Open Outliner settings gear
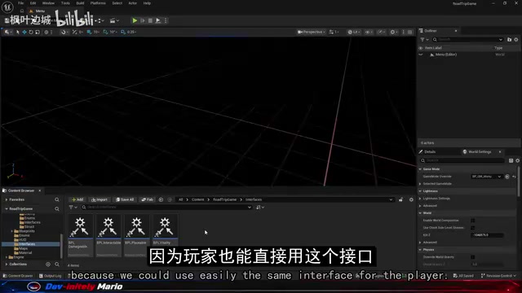 pyautogui.click(x=516, y=40)
